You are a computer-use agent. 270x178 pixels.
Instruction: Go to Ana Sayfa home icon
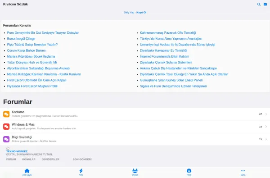pos(27,172)
